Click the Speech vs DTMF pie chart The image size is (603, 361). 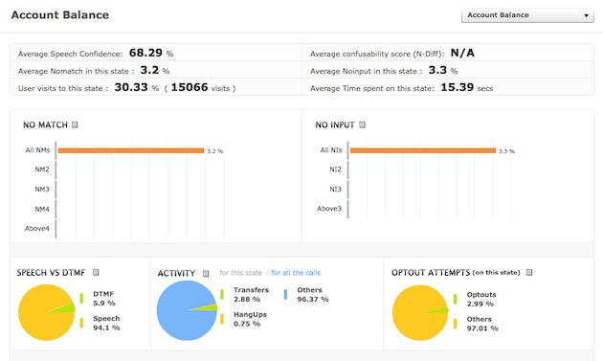pos(47,312)
